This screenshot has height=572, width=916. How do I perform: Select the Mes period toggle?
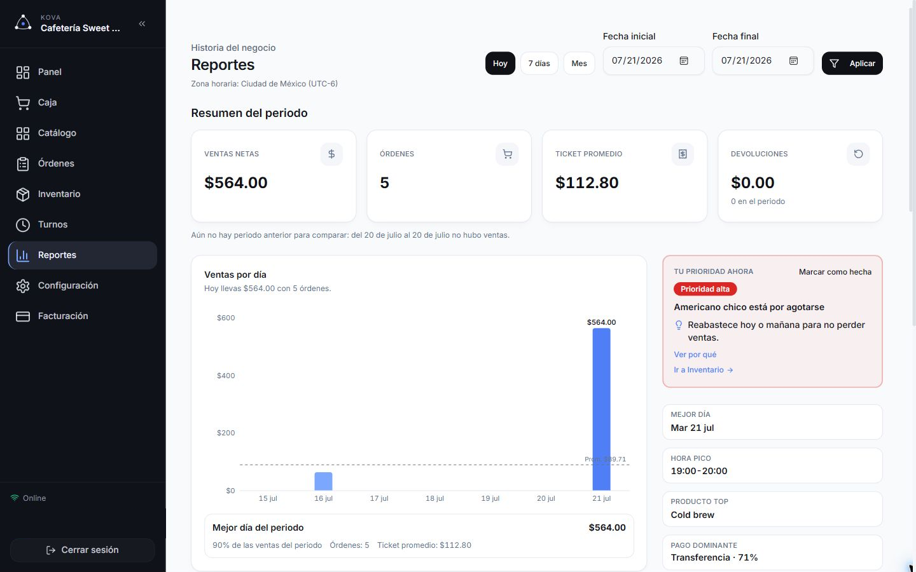[x=579, y=63]
